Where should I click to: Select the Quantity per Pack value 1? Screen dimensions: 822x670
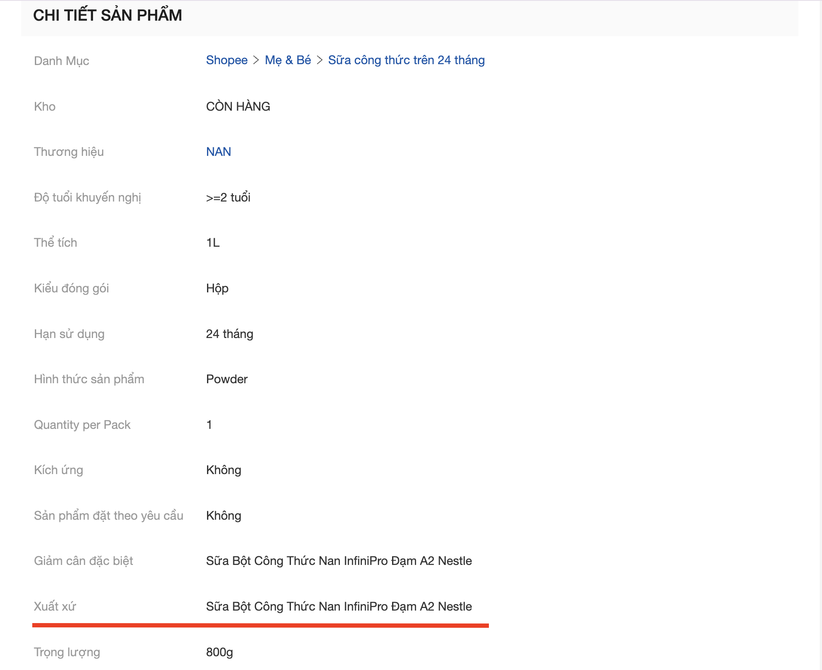coord(209,425)
